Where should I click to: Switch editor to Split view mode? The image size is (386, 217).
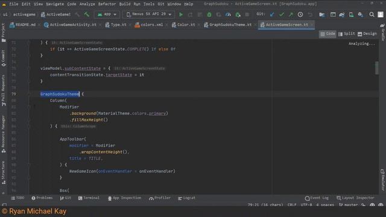[346, 34]
